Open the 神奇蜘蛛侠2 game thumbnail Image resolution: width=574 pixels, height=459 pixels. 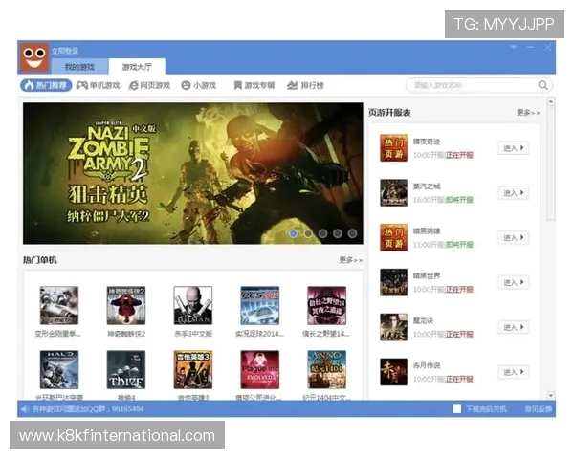coord(126,305)
